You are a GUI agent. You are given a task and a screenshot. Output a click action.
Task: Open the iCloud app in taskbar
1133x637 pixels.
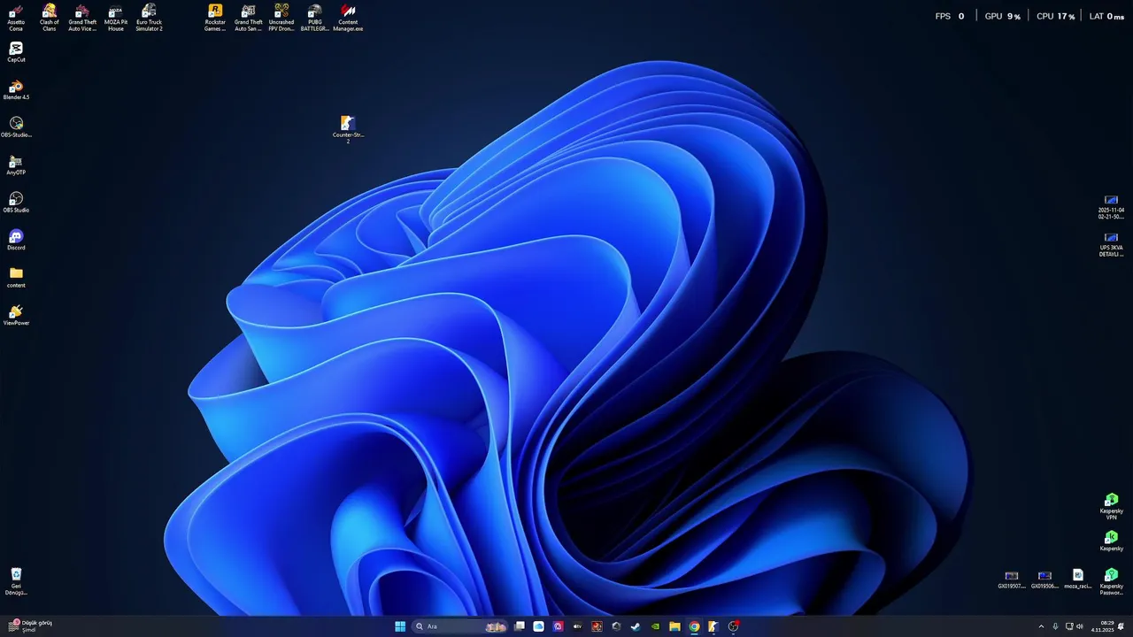538,626
